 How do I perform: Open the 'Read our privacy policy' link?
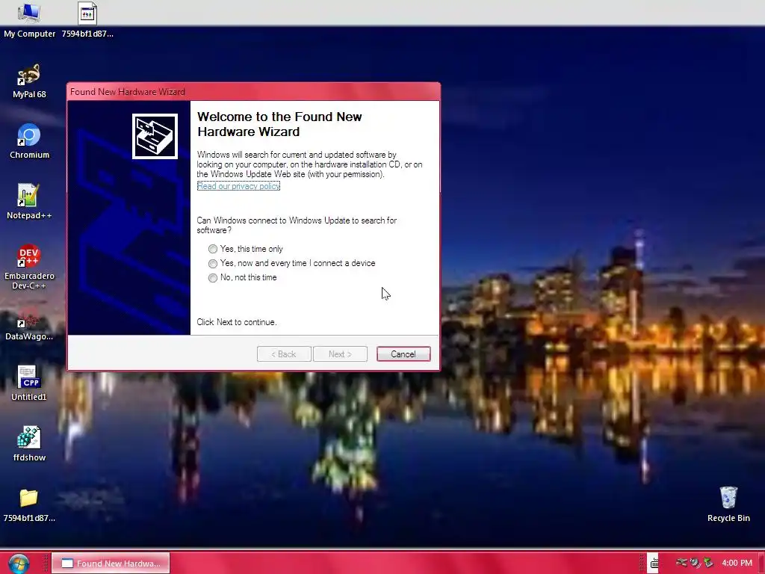(238, 186)
